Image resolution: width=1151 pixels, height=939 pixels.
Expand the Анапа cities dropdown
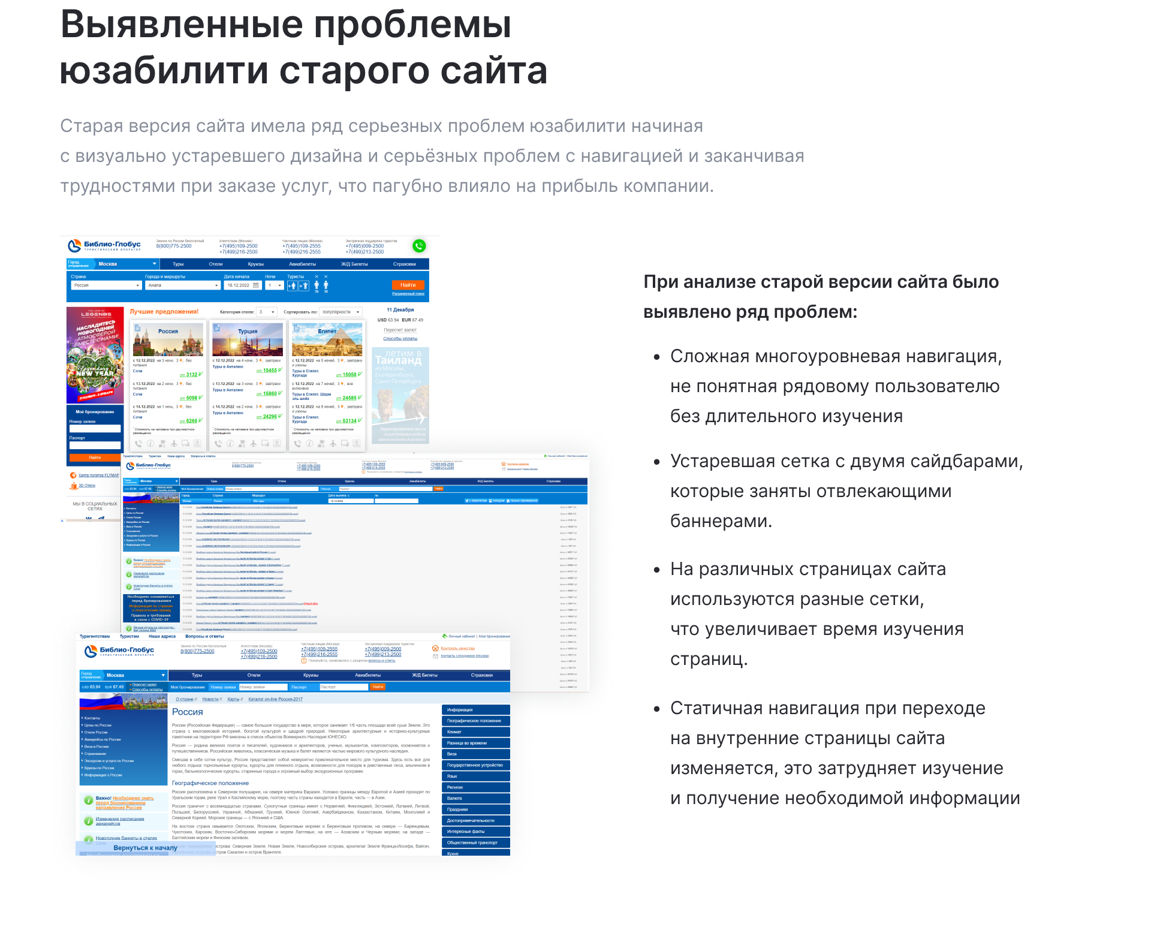point(183,285)
